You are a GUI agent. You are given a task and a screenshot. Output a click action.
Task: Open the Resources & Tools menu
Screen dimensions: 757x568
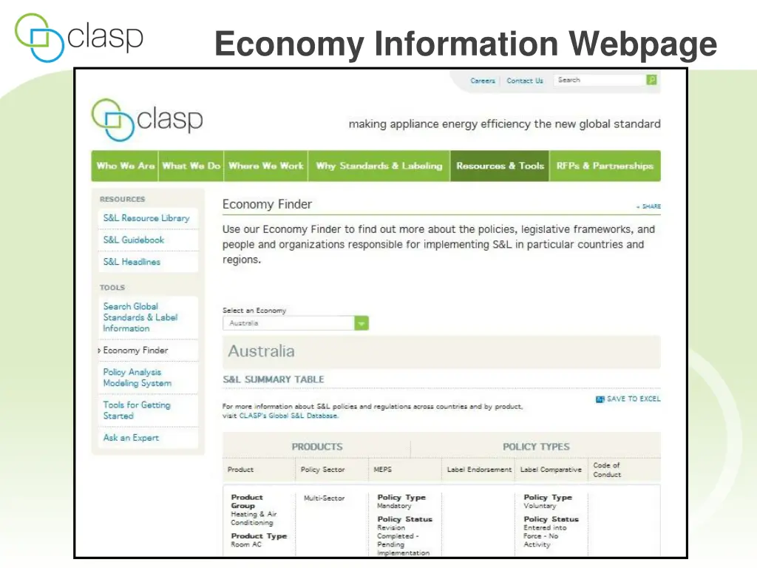pos(500,166)
